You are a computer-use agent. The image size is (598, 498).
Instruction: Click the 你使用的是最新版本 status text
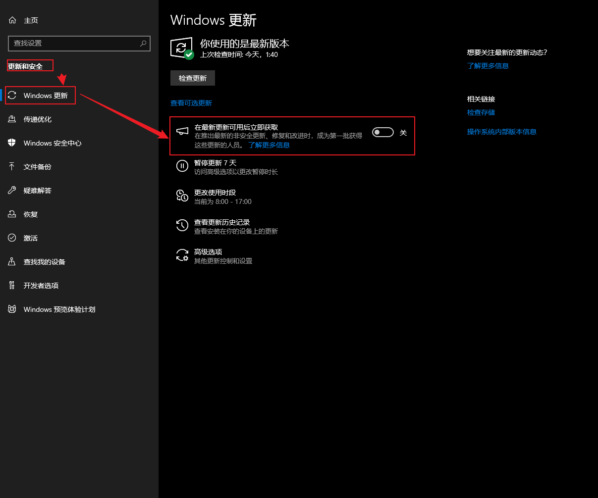click(x=244, y=44)
